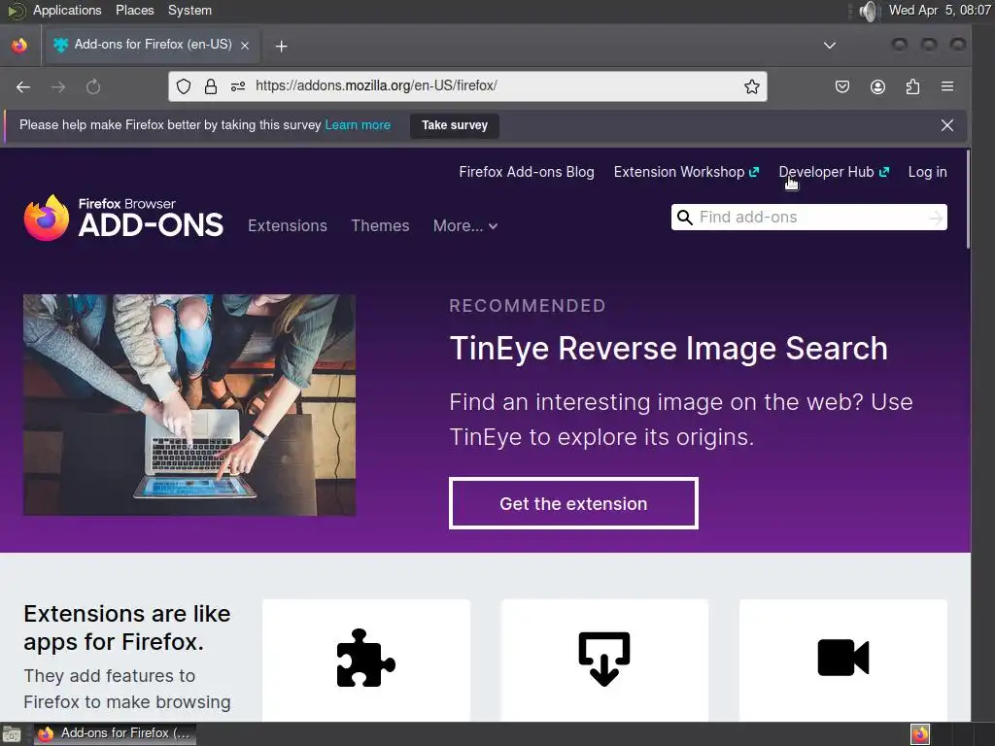
Task: Open the Firefox Add-ons Blog link
Action: pos(527,172)
